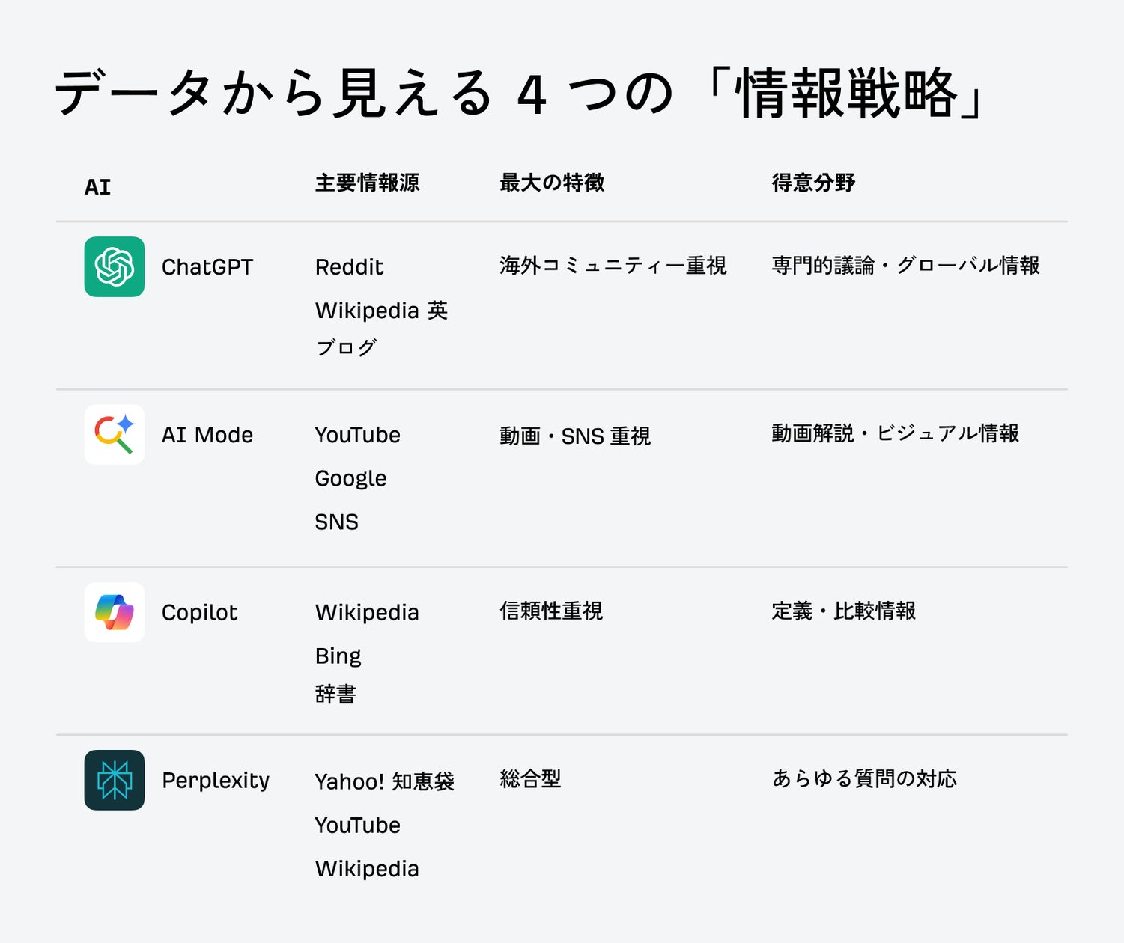Click the データから見える 4 つの「情報戦略」 title

(520, 94)
